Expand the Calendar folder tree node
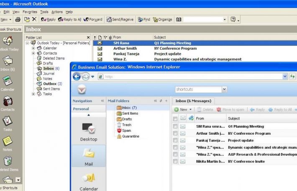Viewport: 297px width, 191px height. (x=33, y=48)
